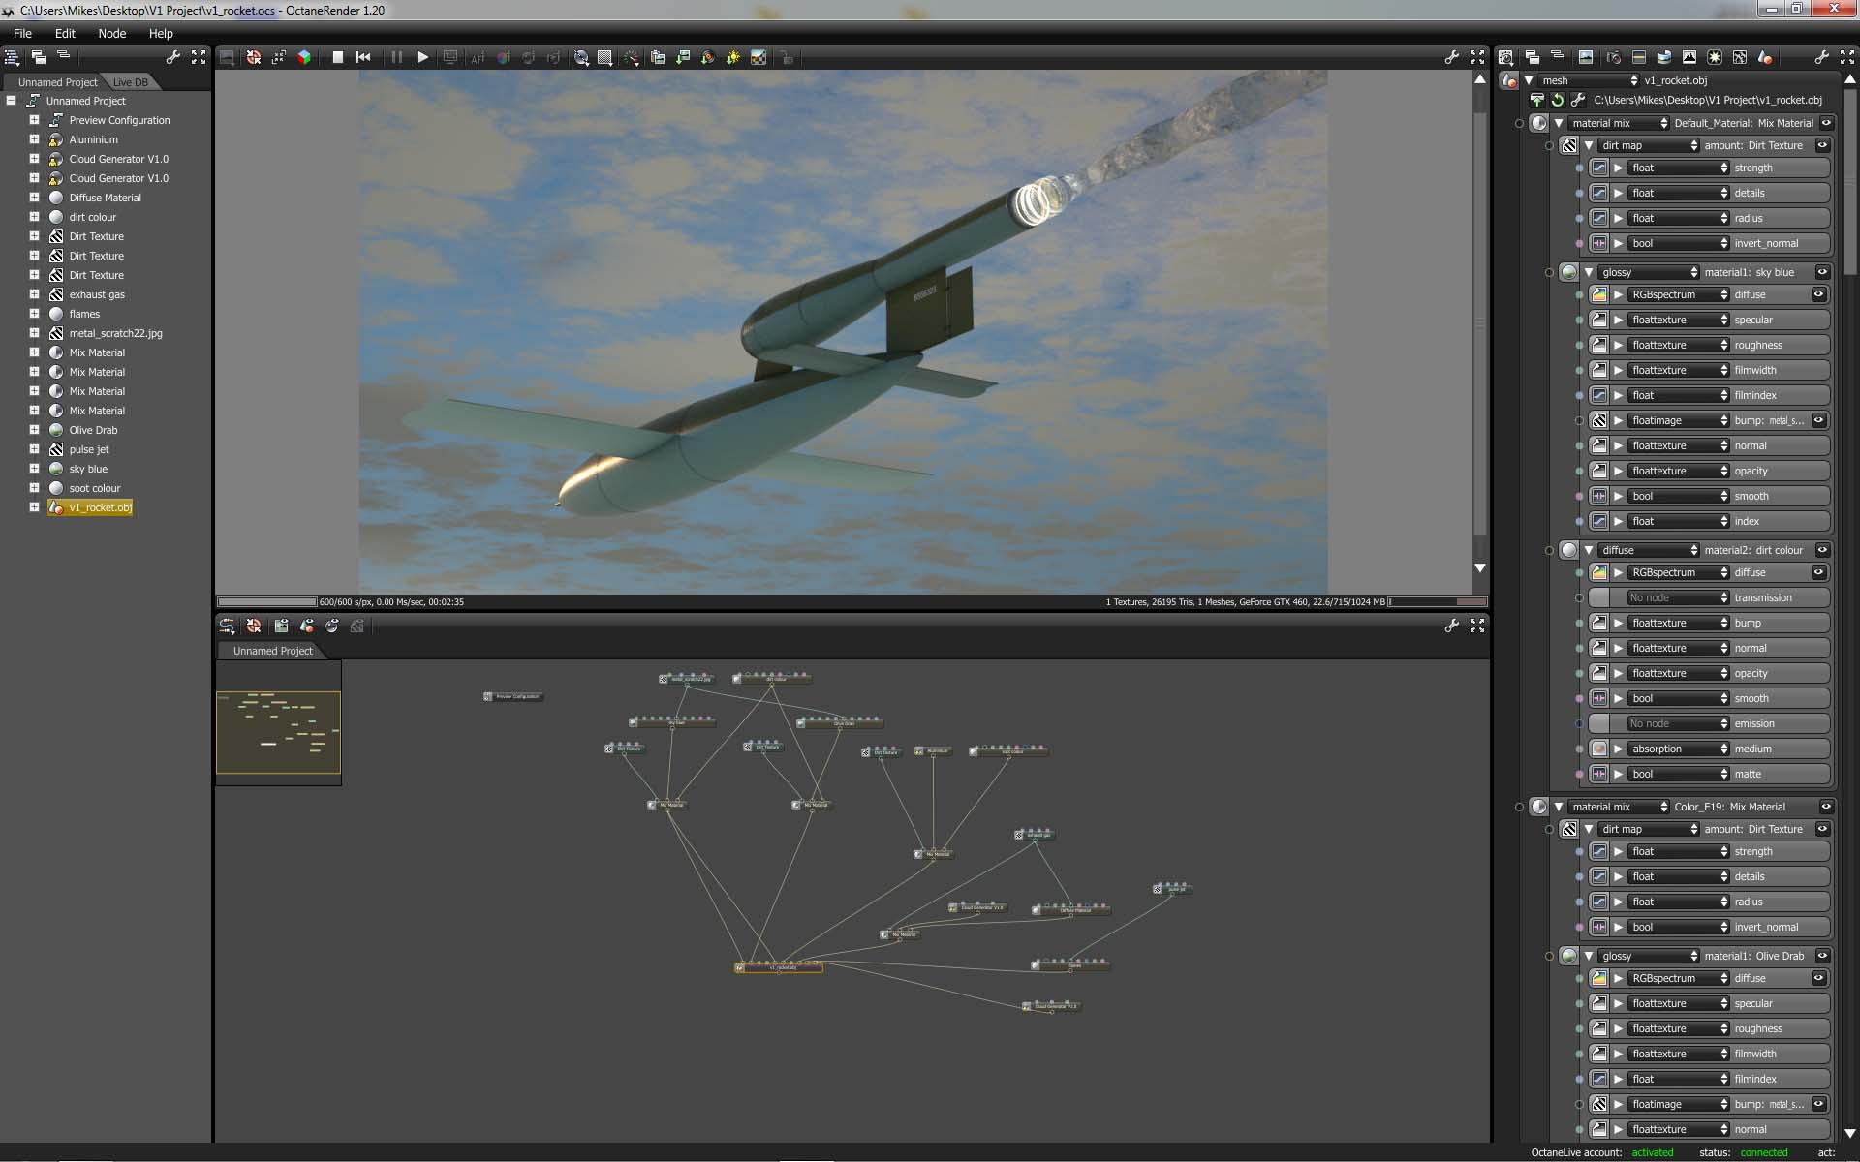Collapse the material2 dirt colour diffuse node
The image size is (1860, 1162).
click(1589, 550)
